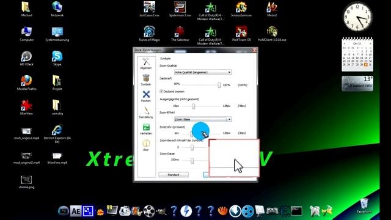Open the orange paw icon in dock
This screenshot has width=391, height=220.
tap(222, 211)
